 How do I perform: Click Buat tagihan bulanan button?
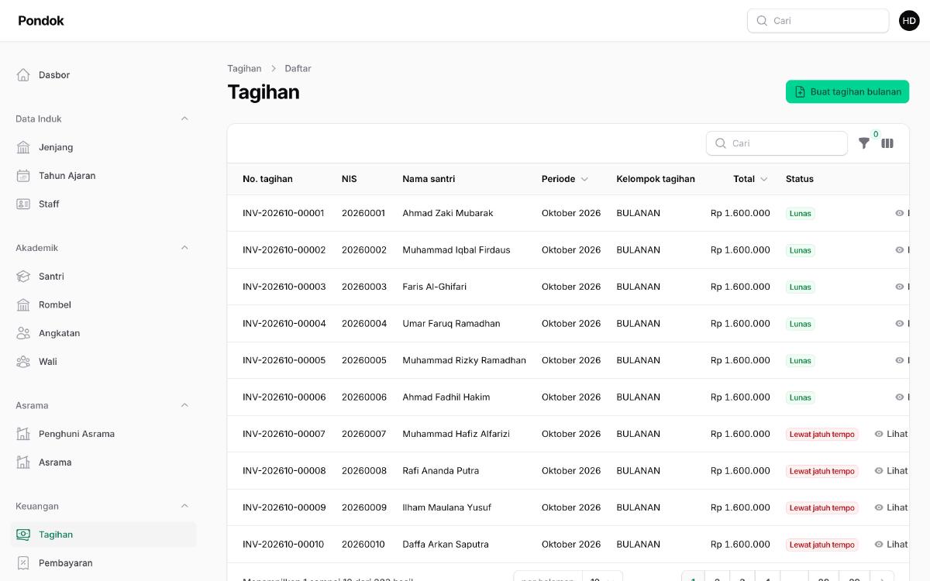pos(847,91)
